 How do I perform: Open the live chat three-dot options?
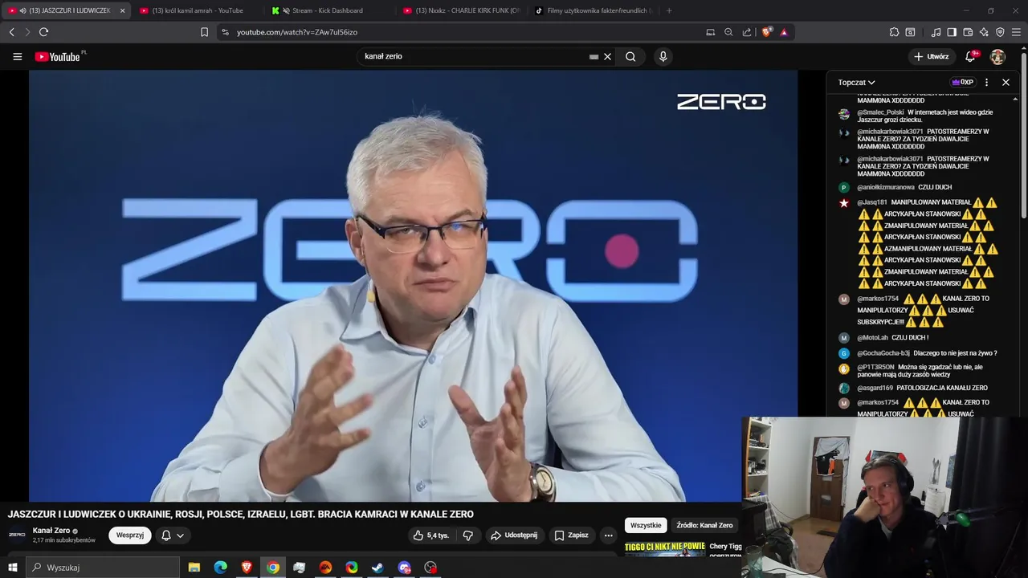coord(986,82)
